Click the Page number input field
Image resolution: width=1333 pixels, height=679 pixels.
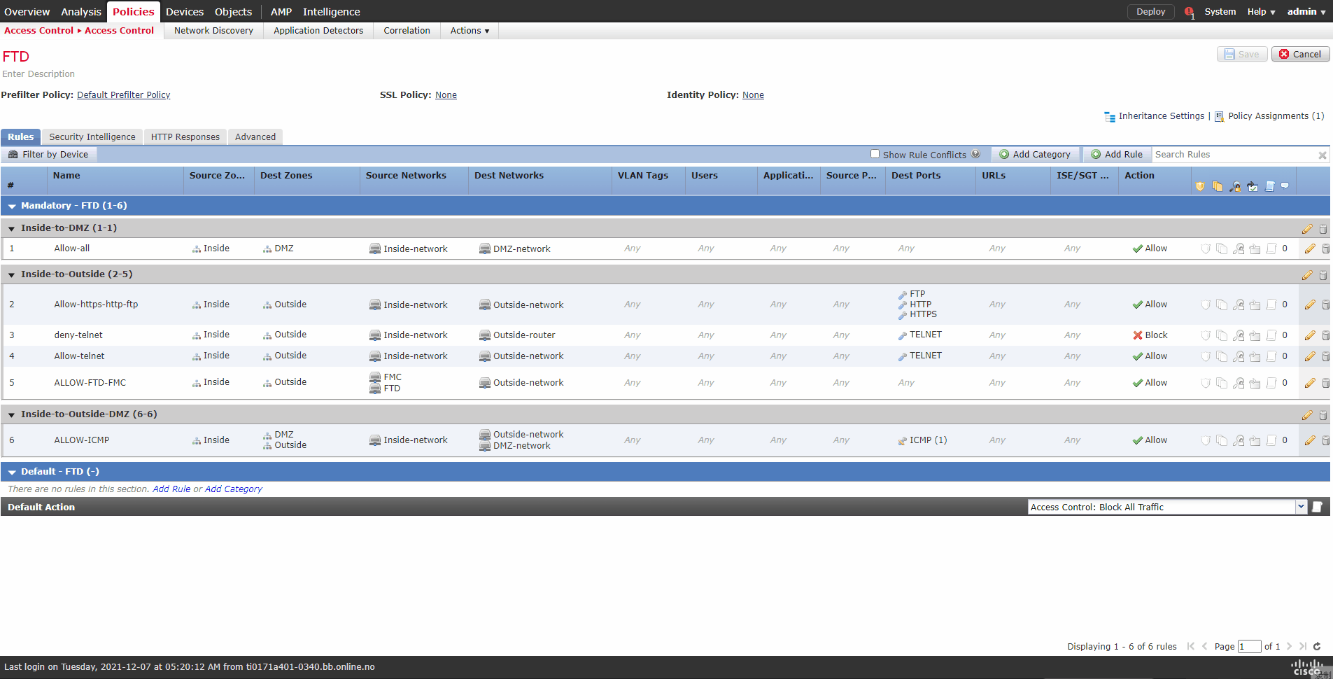[x=1249, y=647]
